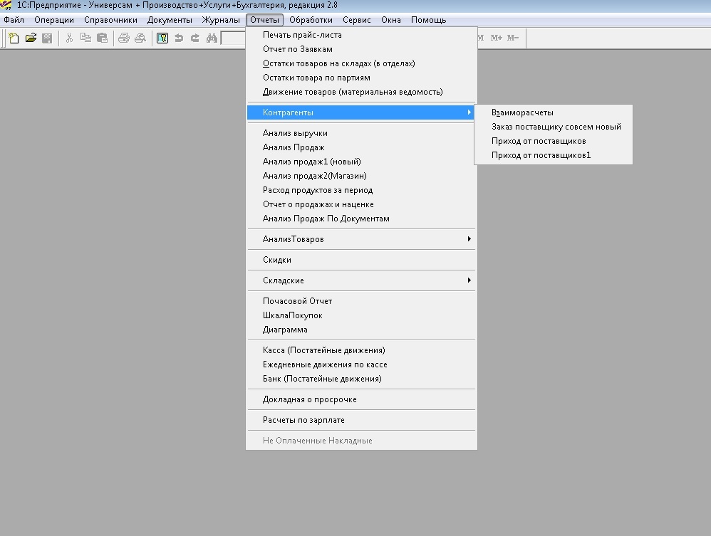This screenshot has width=711, height=536.
Task: Click the Paste clipboard icon
Action: 102,38
